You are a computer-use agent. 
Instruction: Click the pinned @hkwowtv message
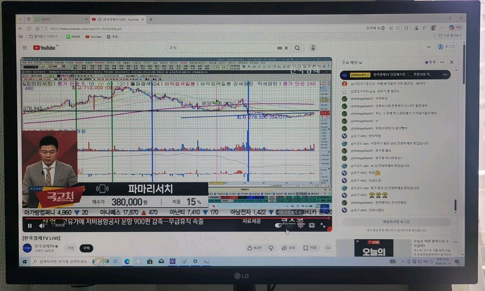(395, 75)
